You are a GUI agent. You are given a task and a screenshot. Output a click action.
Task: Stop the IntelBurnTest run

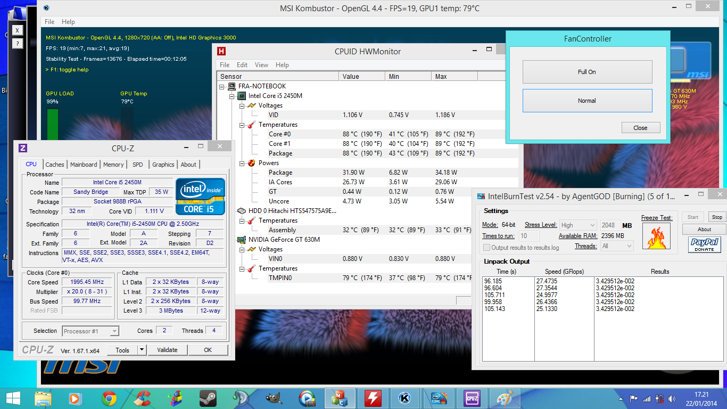(x=717, y=217)
